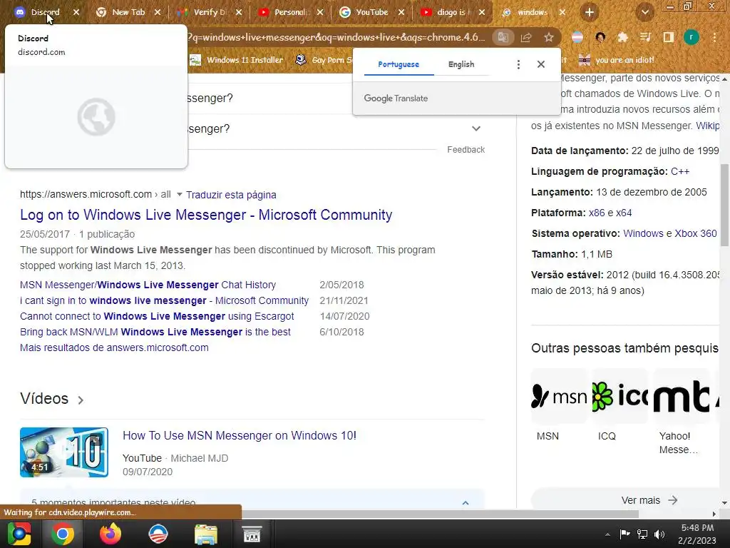Open Chrome's three-dot main menu
The image size is (730, 548).
714,37
